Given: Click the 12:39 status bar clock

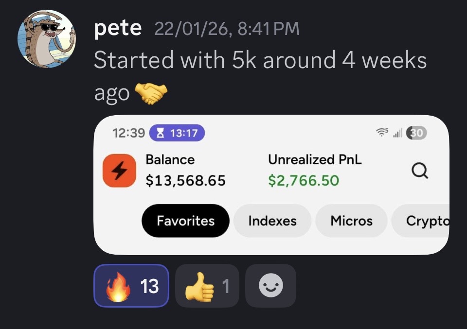Looking at the screenshot, I should point(128,133).
